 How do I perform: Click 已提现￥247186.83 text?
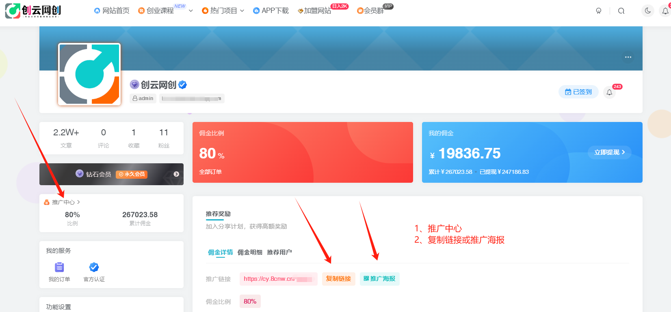pyautogui.click(x=504, y=172)
